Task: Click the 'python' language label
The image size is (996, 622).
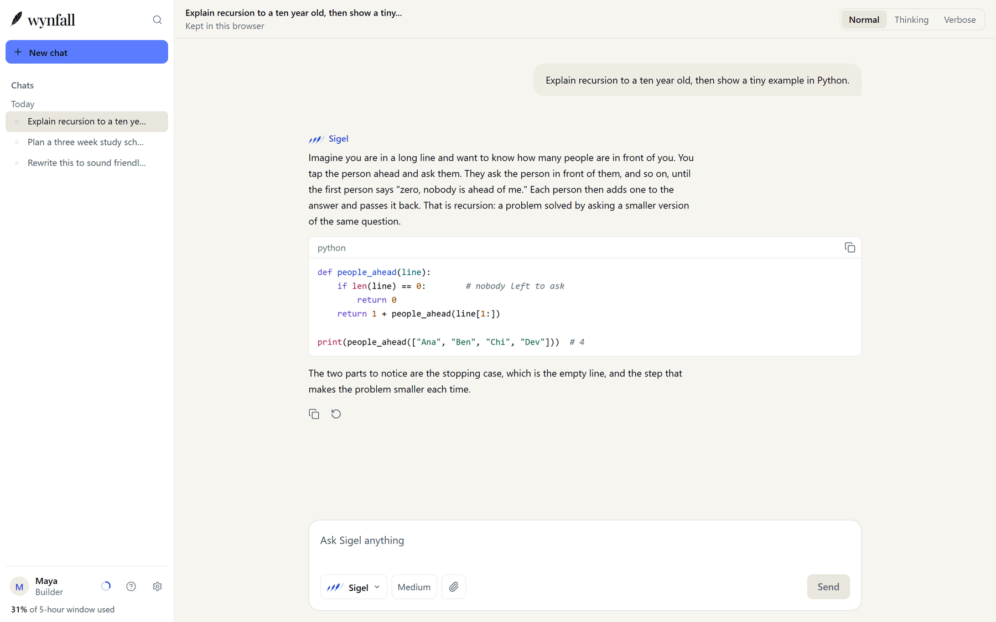Action: 331,248
